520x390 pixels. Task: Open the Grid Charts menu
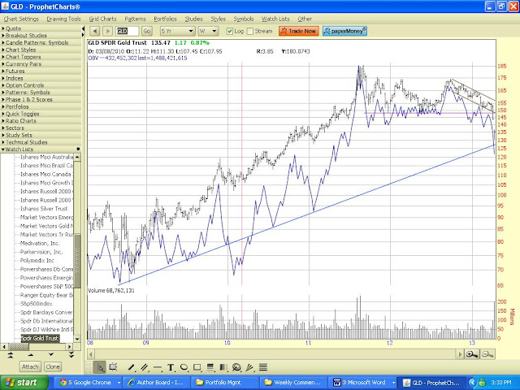[102, 19]
